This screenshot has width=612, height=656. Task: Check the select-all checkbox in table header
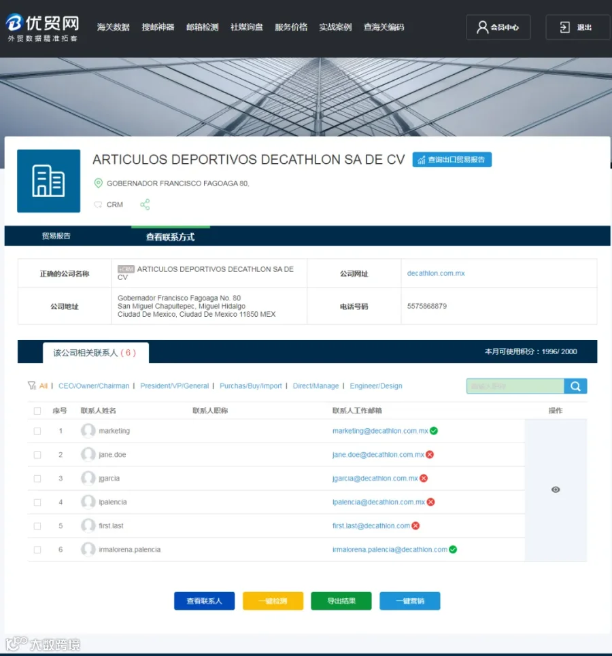click(37, 411)
